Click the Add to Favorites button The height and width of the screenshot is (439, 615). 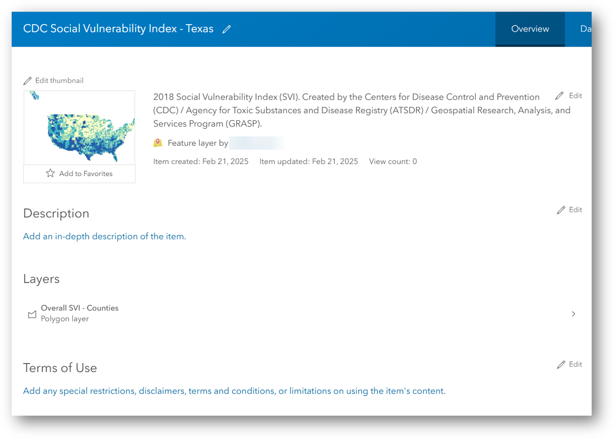[79, 174]
